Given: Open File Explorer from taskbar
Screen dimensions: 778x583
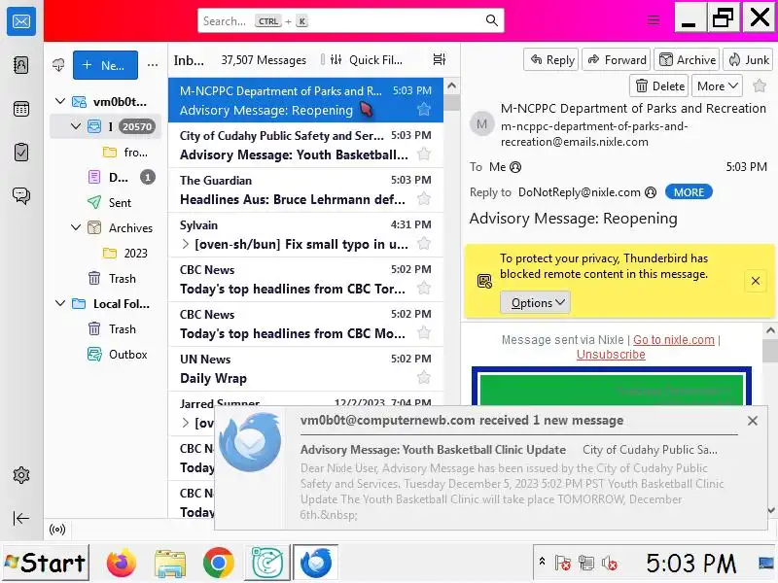Looking at the screenshot, I should tap(169, 563).
